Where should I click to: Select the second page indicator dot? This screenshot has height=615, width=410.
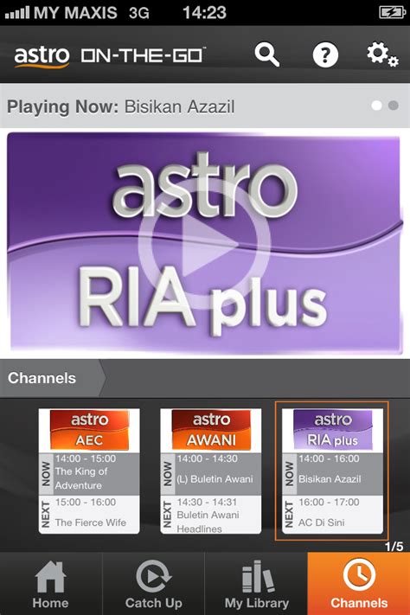tap(393, 106)
